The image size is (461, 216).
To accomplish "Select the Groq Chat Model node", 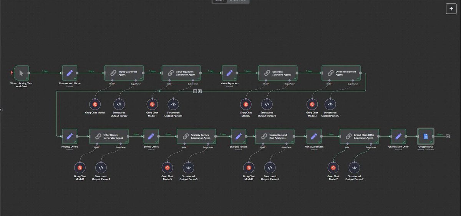I will [x=95, y=104].
